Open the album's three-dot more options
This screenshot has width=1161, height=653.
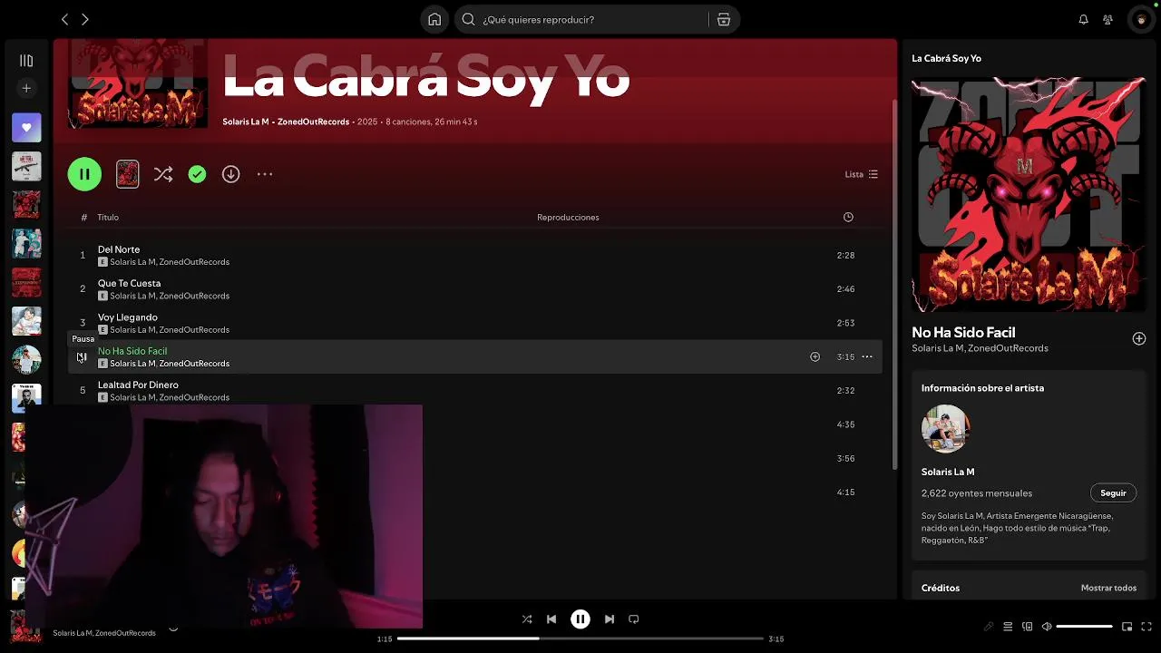(265, 174)
